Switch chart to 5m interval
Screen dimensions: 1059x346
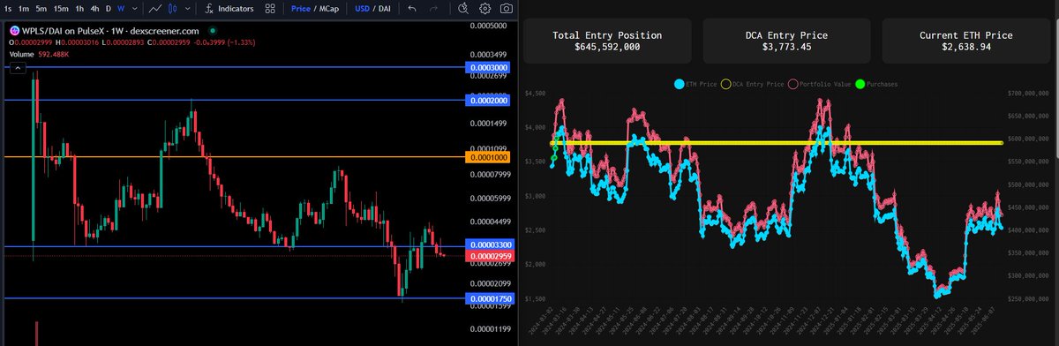(42, 9)
